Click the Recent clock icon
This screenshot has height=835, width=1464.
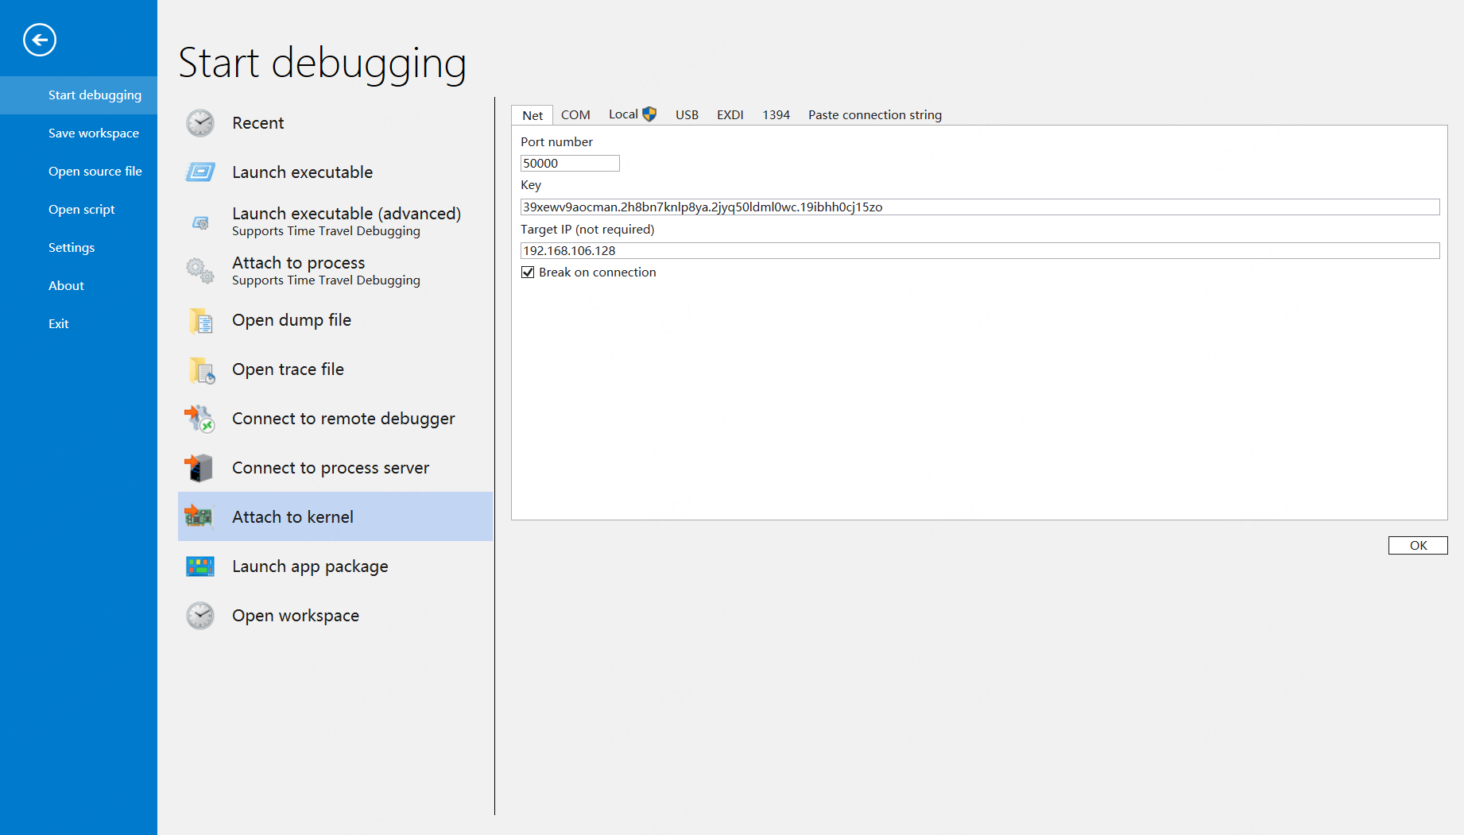pyautogui.click(x=200, y=123)
